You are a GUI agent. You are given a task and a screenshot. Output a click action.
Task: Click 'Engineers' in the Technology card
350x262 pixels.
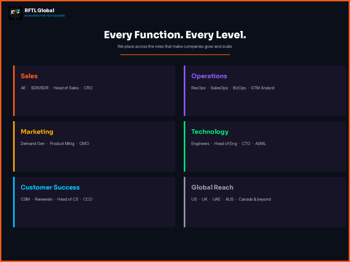click(200, 144)
